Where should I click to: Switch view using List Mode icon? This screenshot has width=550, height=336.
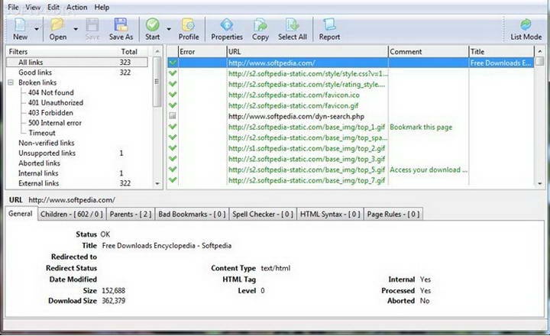526,25
